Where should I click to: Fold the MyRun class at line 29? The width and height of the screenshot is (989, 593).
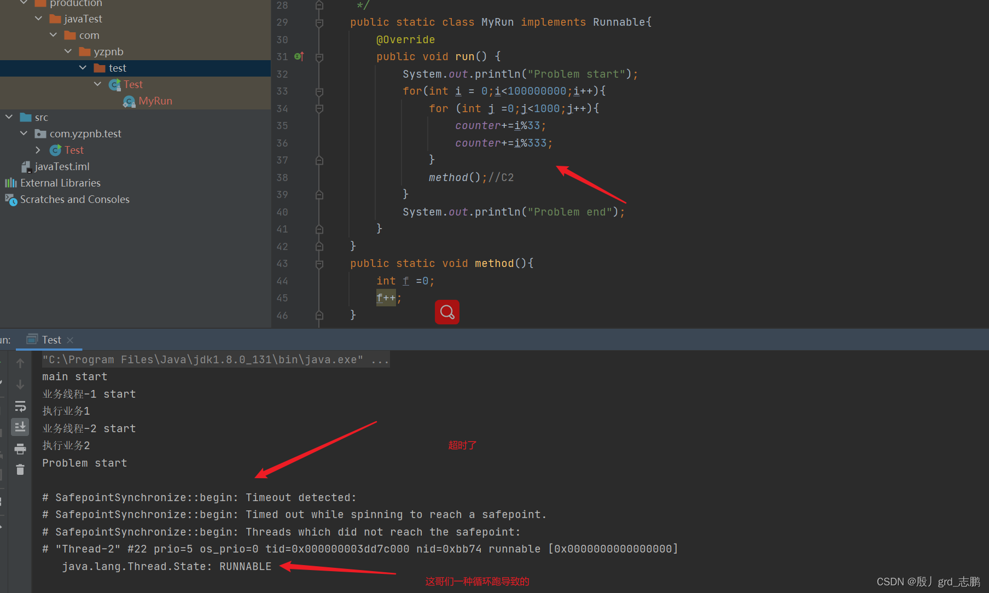(319, 22)
